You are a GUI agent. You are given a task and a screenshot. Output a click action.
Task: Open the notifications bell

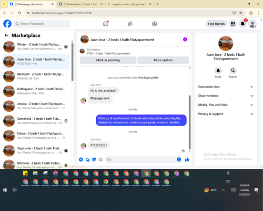click(242, 24)
